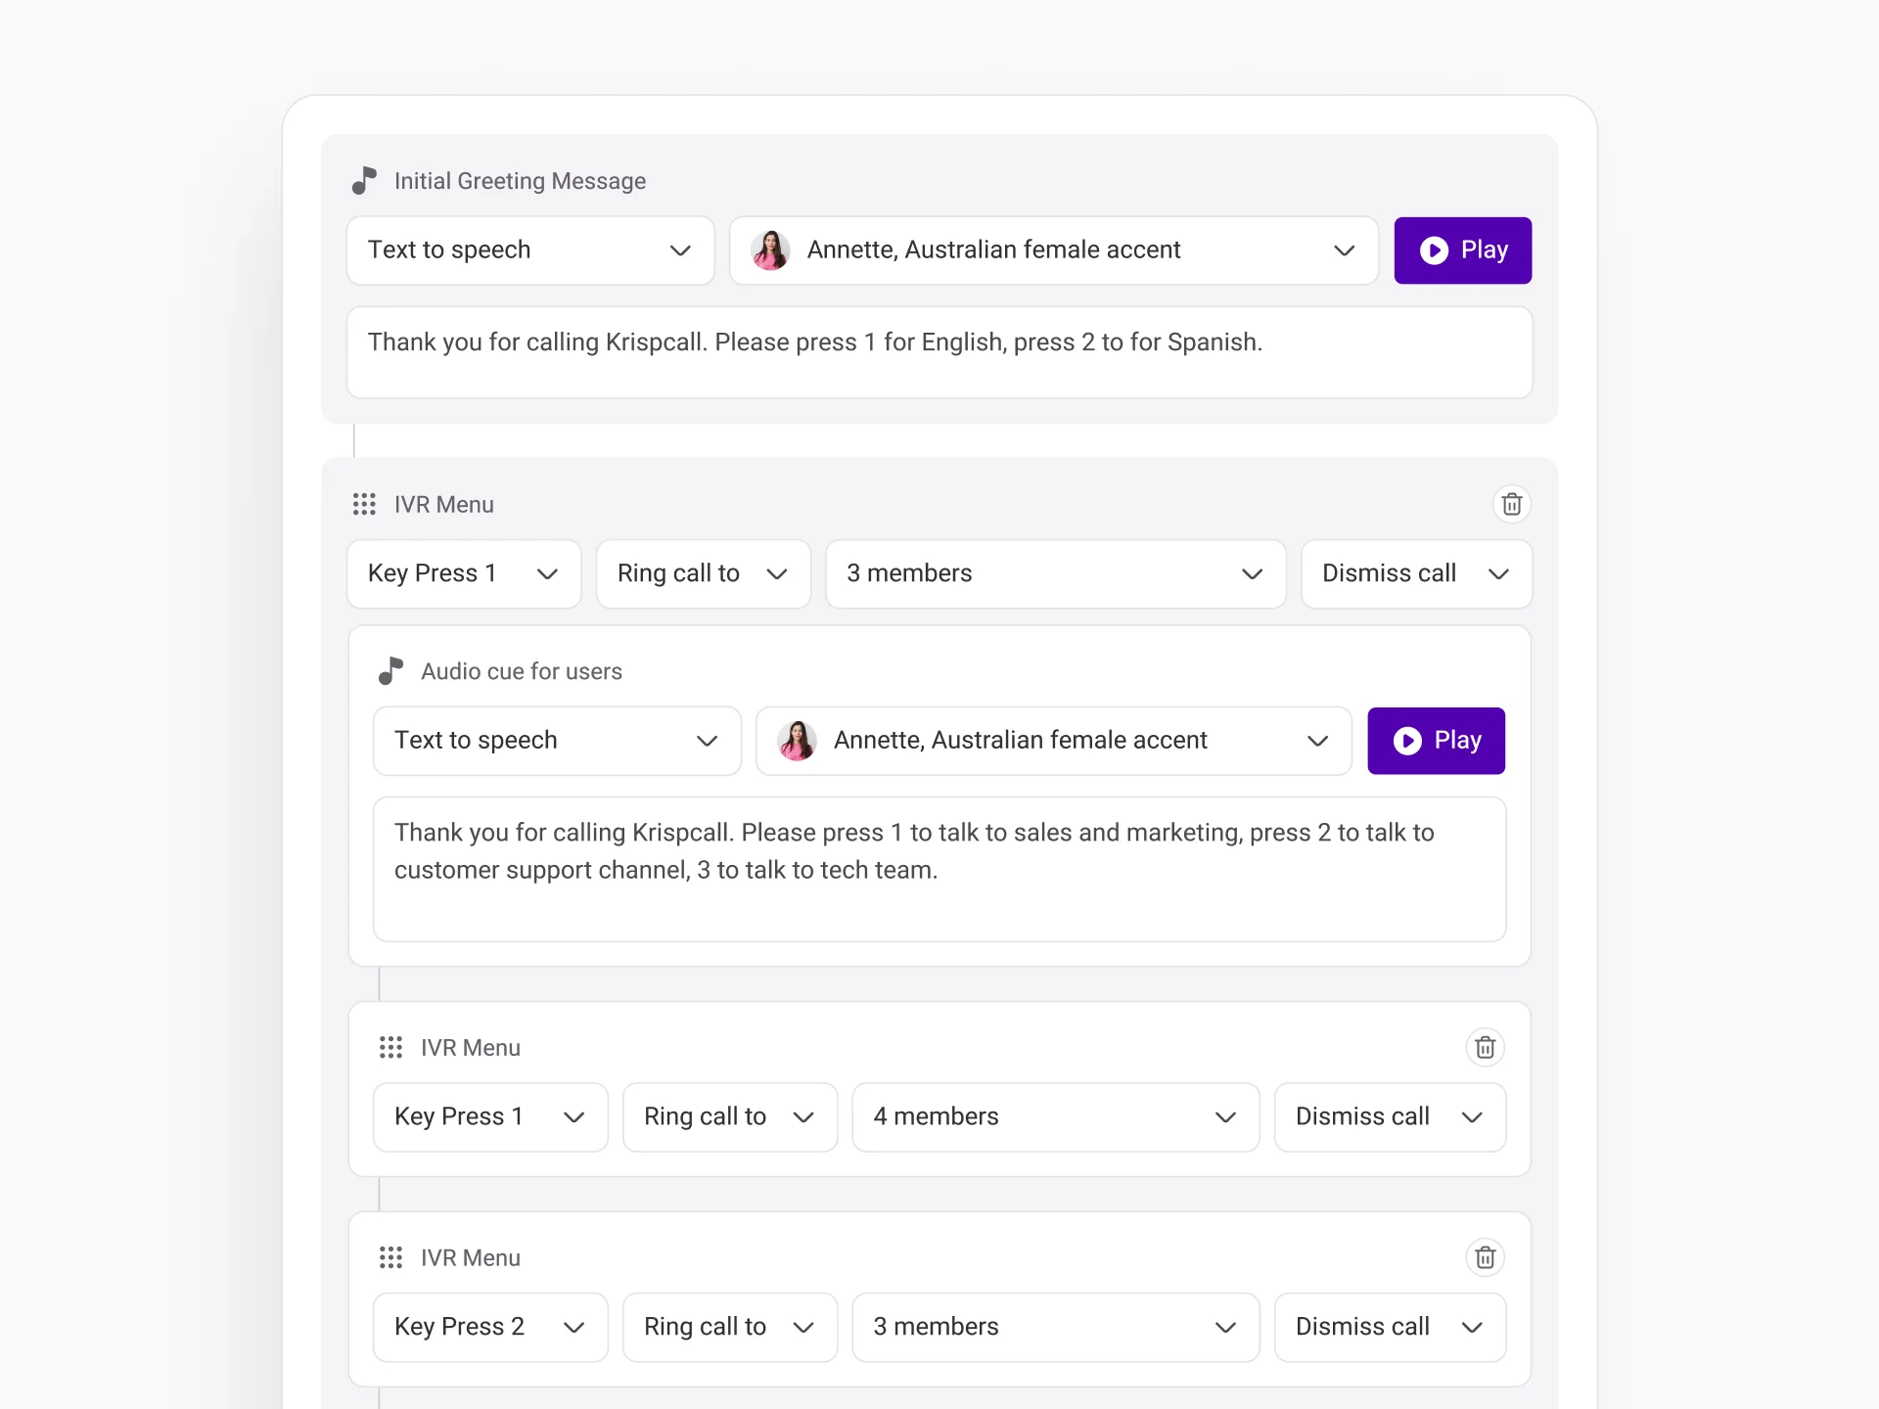Open the Text to speech dropdown under Initial Greeting

click(x=530, y=250)
